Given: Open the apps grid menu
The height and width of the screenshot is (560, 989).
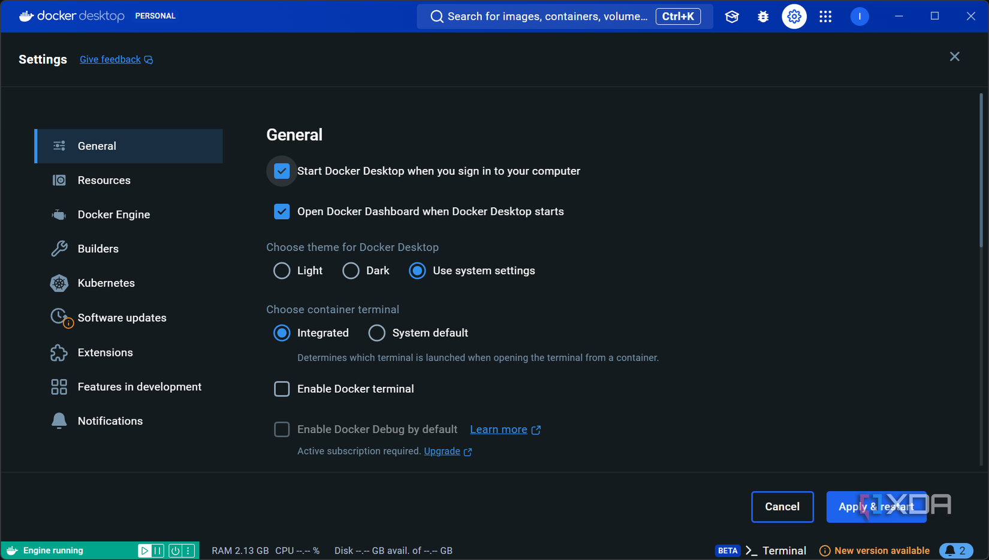Looking at the screenshot, I should 825,16.
